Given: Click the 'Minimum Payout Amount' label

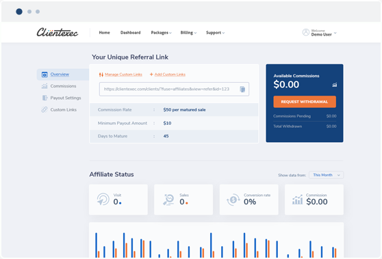Looking at the screenshot, I should 123,123.
